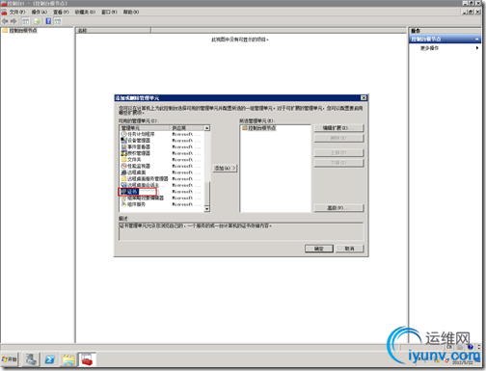Screen dimensions: 486x371
Task: Click the Back arrow in MMC toolbar
Action: pos(5,21)
